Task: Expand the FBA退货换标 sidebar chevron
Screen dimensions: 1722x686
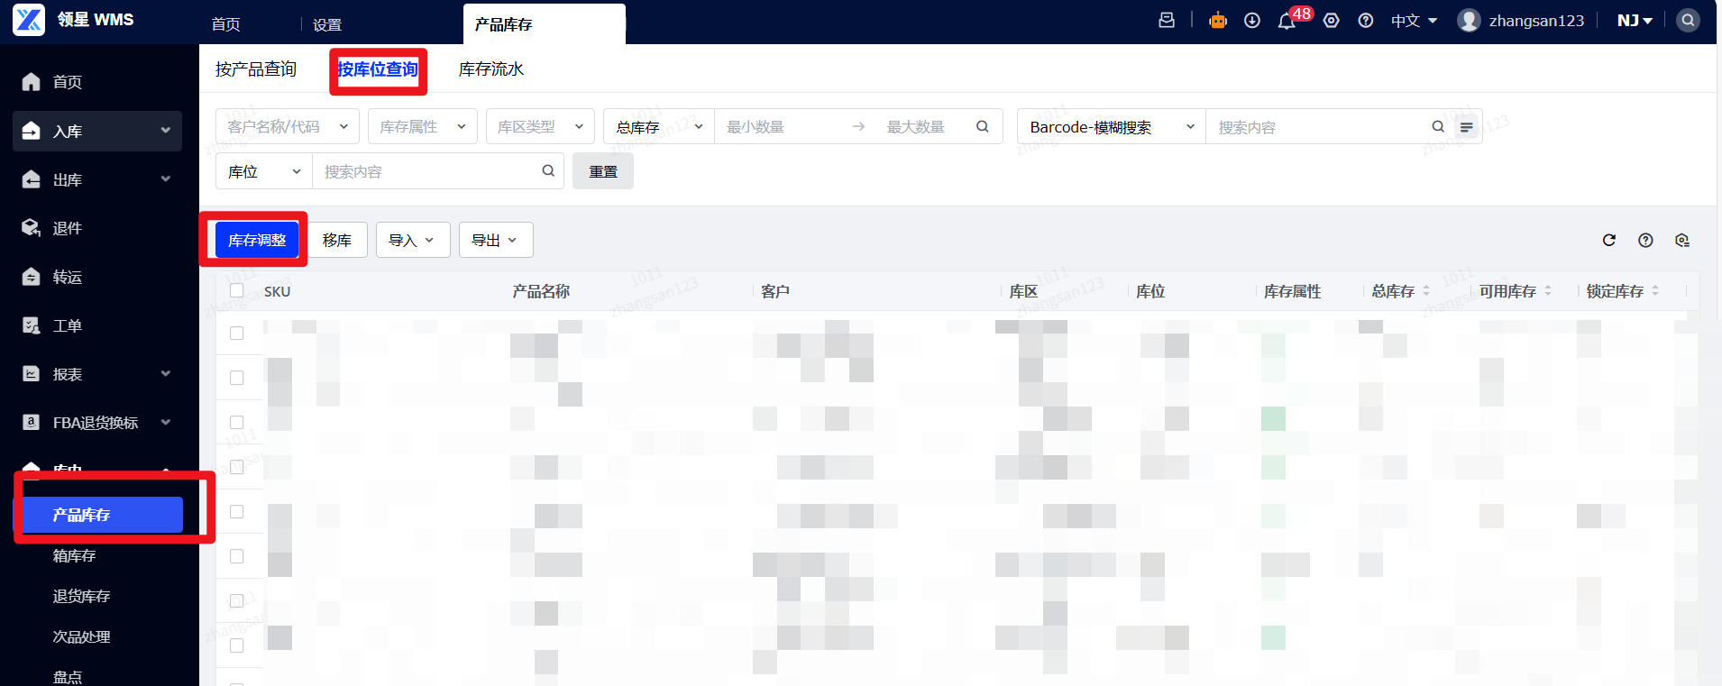Action: coord(166,423)
